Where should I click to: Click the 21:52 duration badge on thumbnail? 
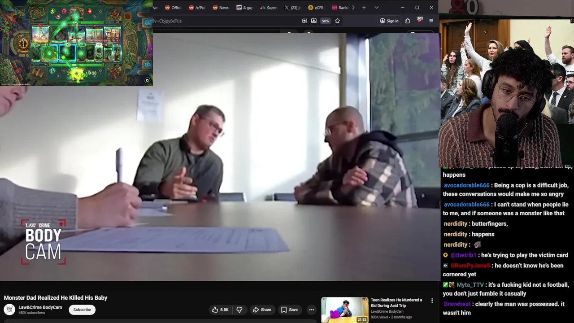[x=362, y=319]
